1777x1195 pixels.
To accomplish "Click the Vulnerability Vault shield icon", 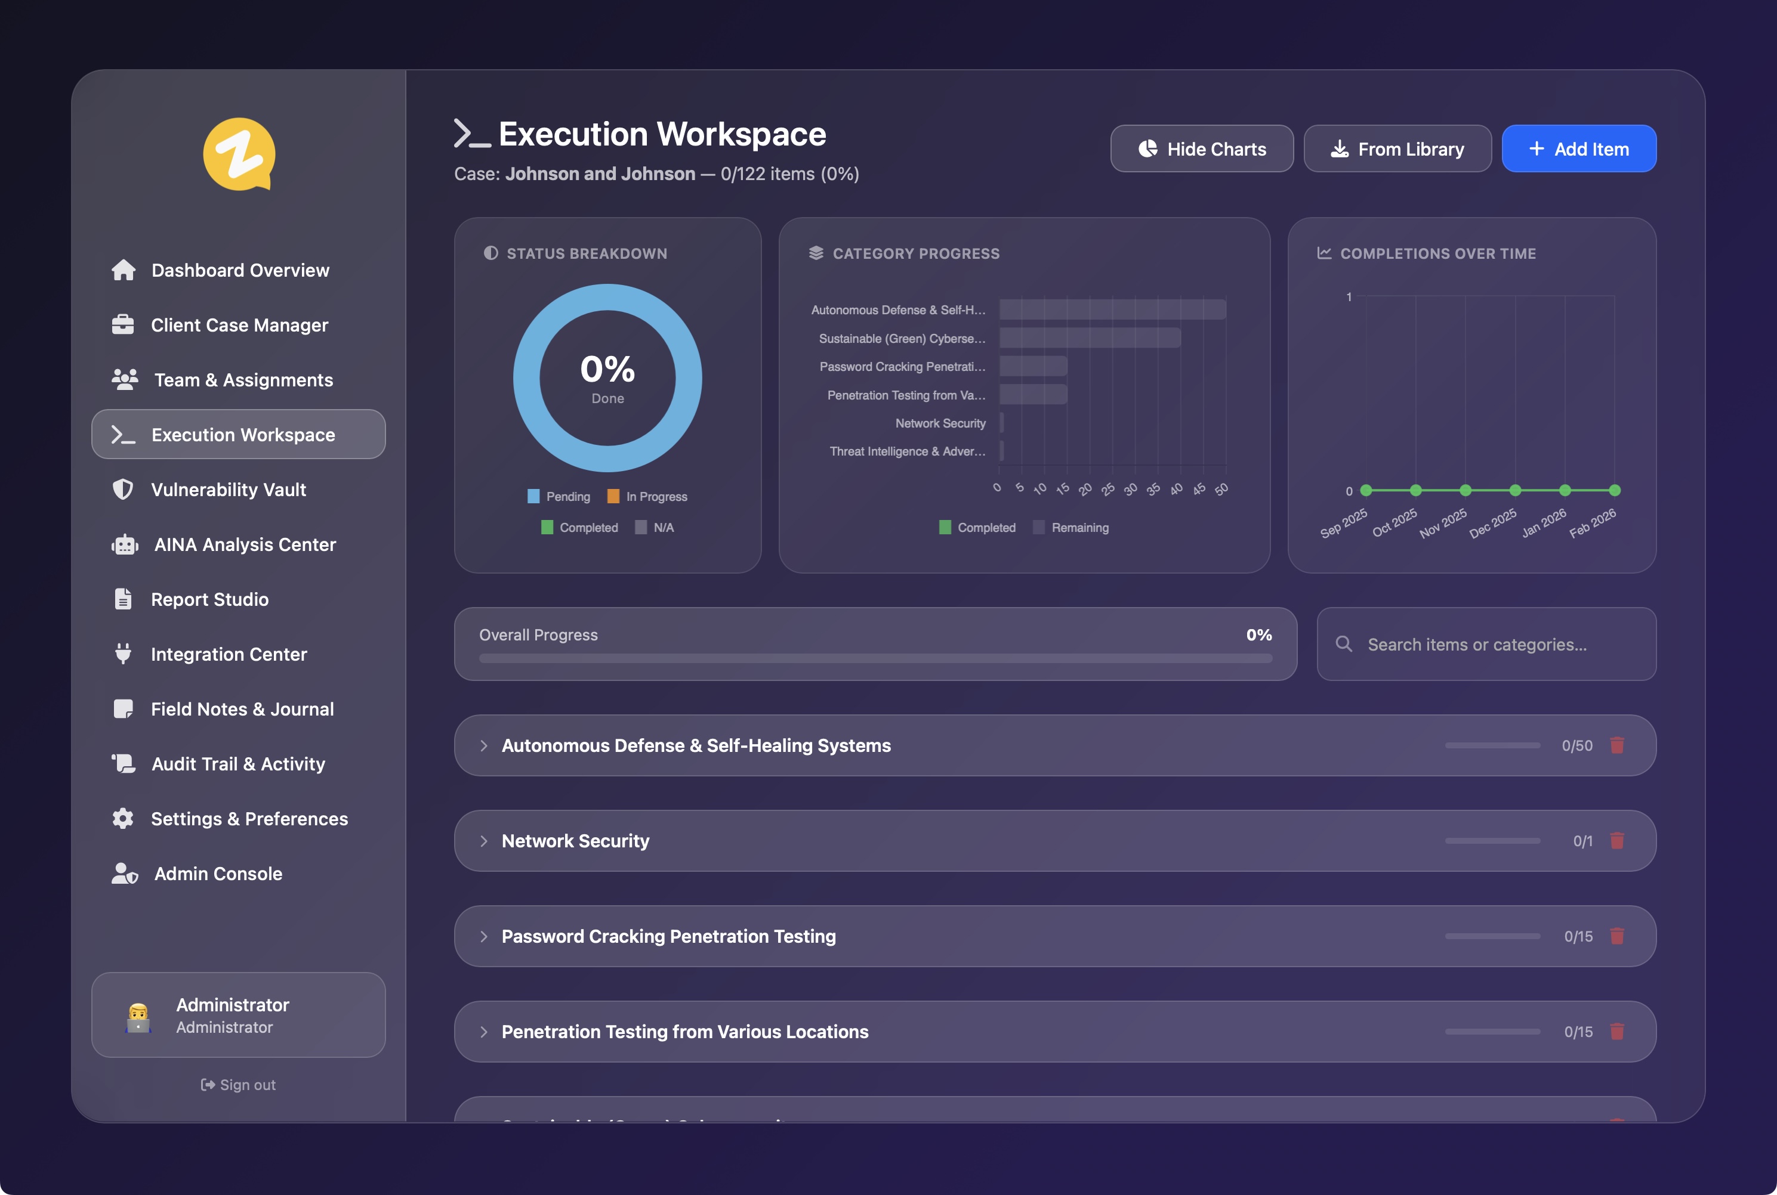I will pyautogui.click(x=123, y=490).
